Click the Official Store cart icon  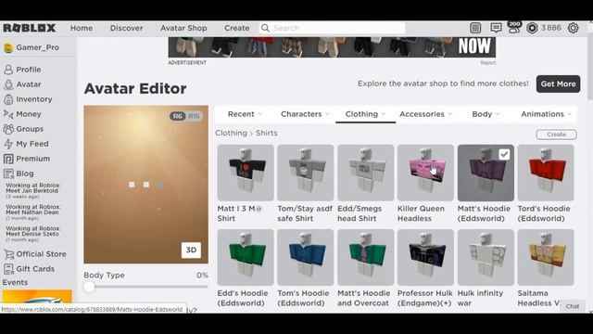click(8, 254)
